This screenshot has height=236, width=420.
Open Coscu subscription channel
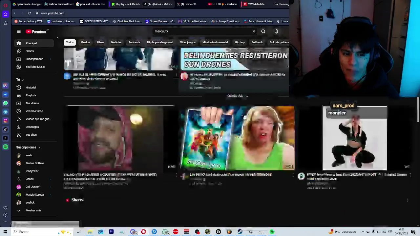pos(34,179)
